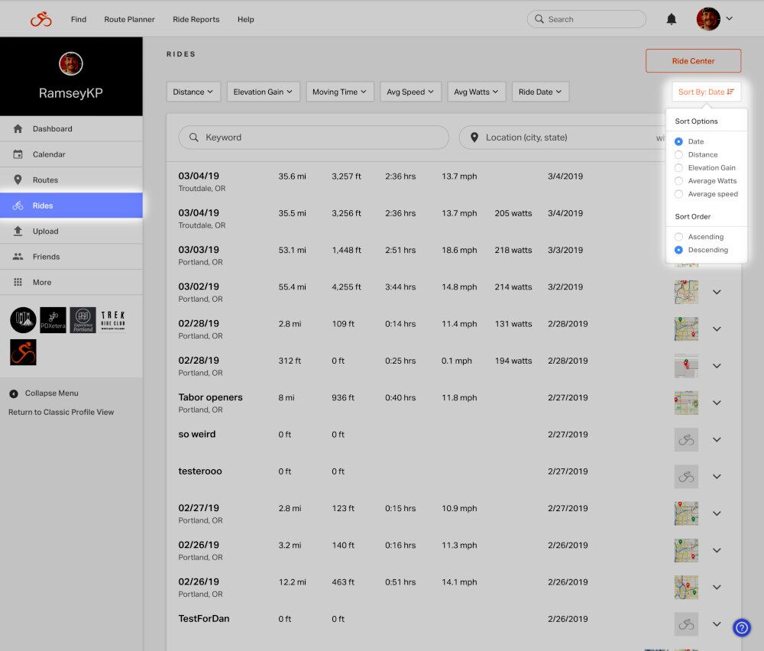Open the Elevation Gain filter dropdown
This screenshot has width=764, height=651.
[263, 92]
